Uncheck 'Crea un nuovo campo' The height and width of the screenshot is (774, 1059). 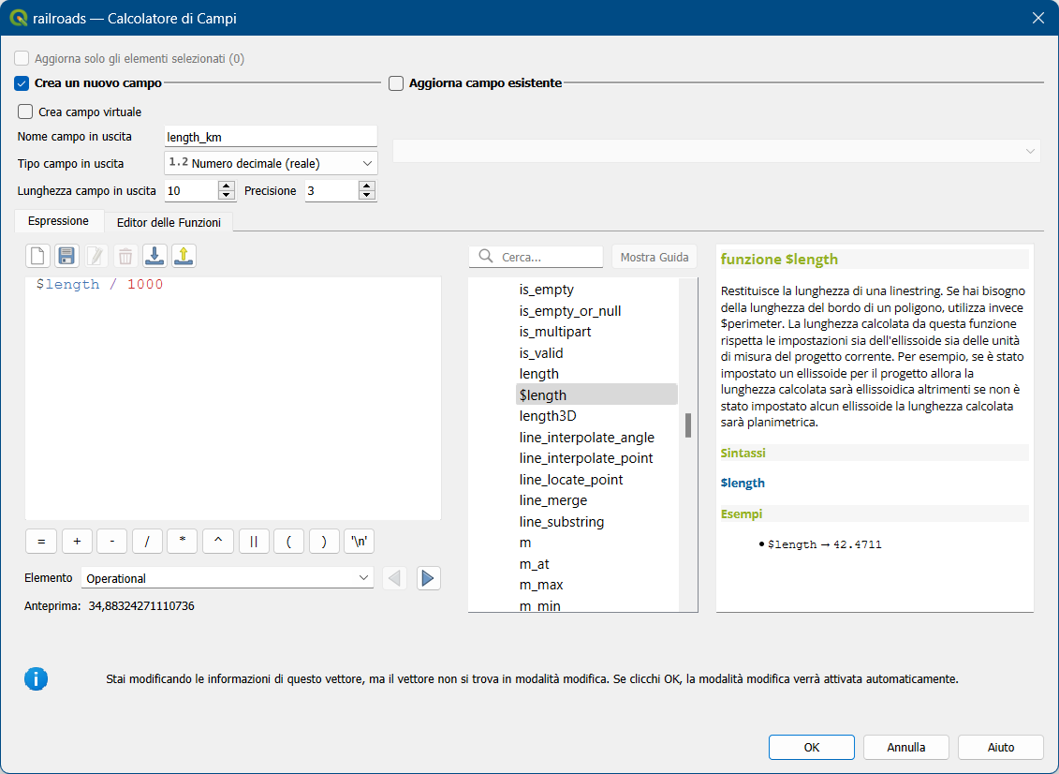(x=22, y=83)
